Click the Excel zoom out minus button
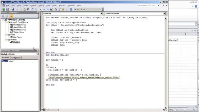The width and height of the screenshot is (199, 112). (x=175, y=110)
